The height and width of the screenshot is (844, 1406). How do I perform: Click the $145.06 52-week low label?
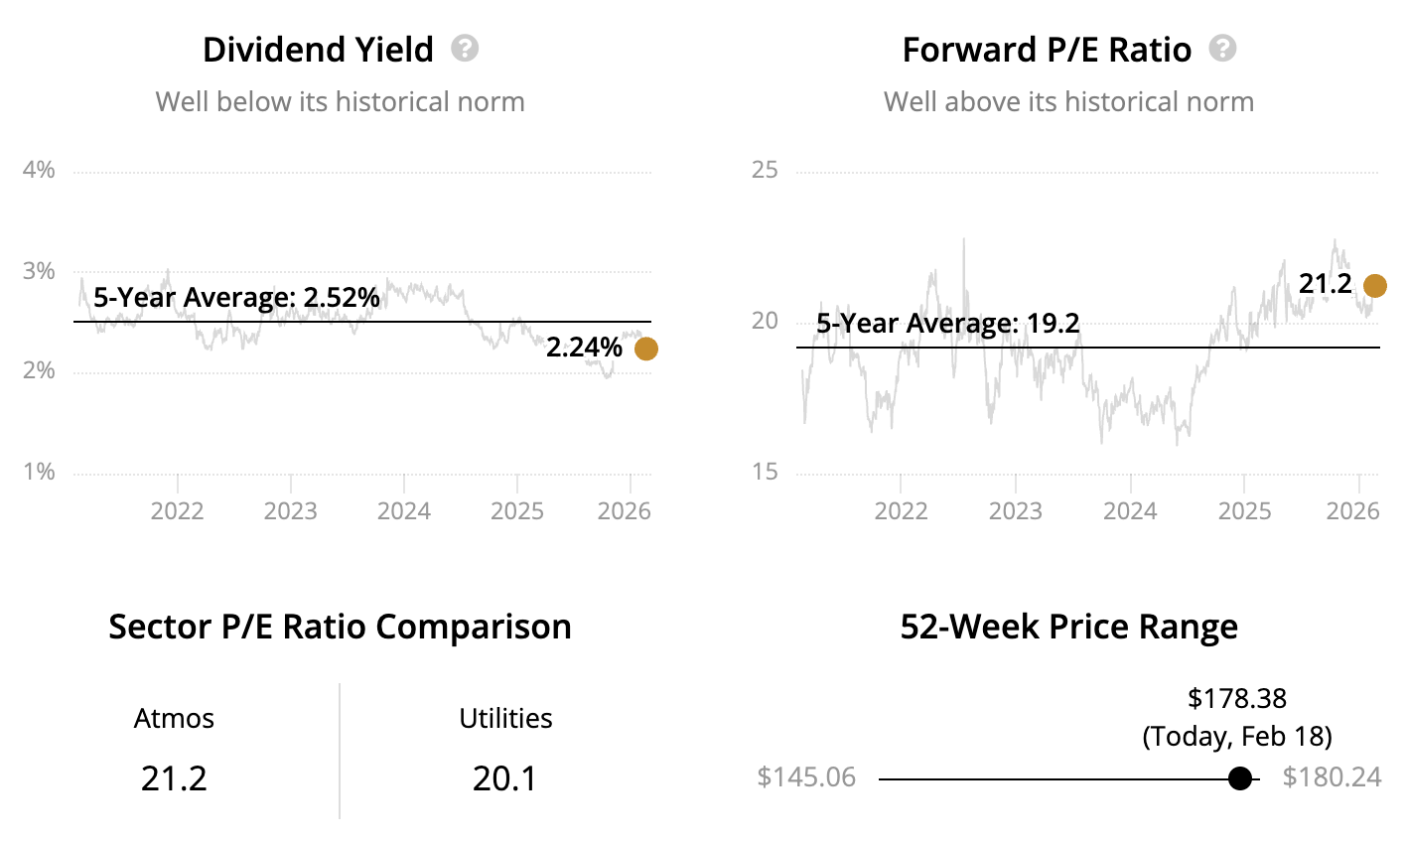806,776
